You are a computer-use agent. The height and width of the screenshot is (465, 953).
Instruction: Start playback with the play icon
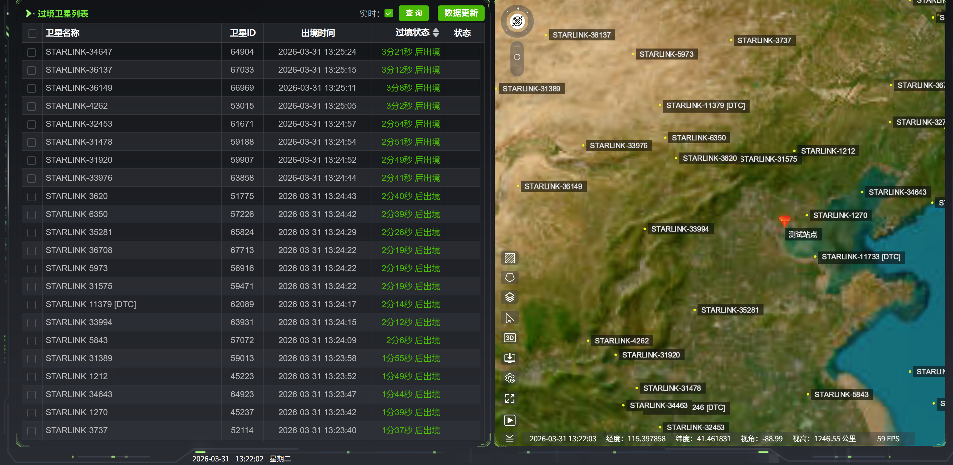(x=510, y=420)
